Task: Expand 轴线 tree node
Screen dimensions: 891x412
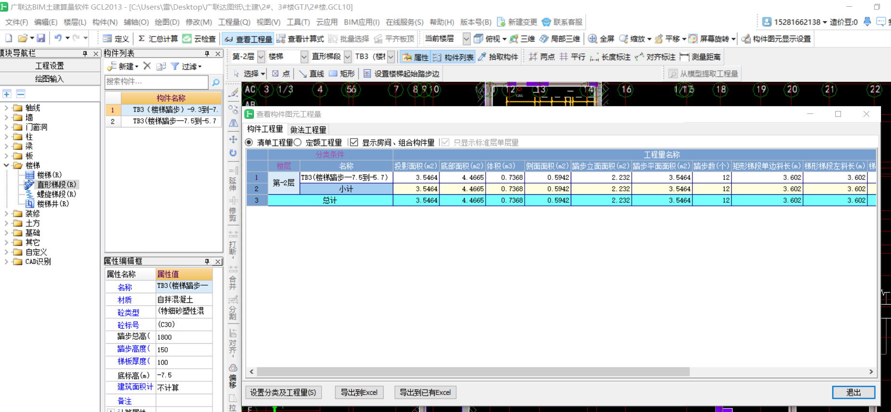Action: [x=6, y=108]
